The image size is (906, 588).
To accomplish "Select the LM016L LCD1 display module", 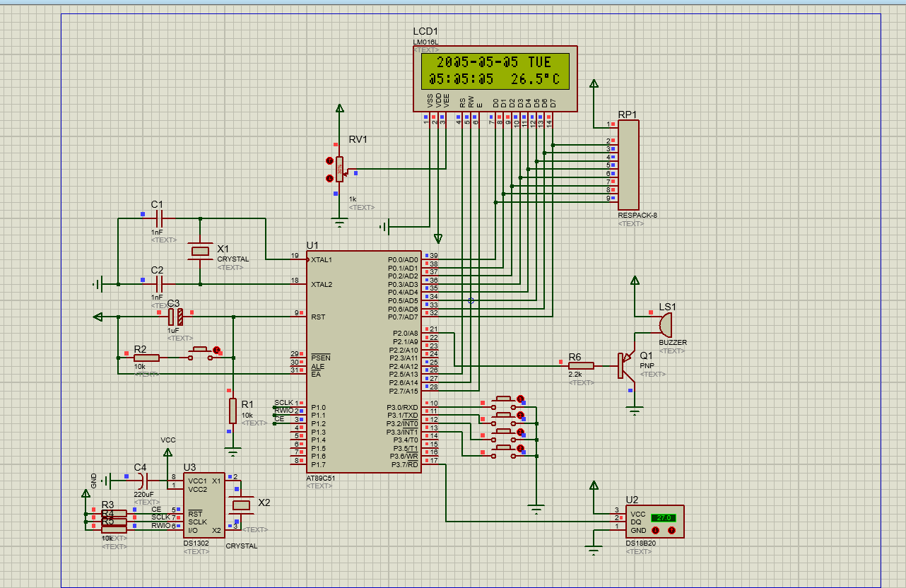I will click(495, 78).
